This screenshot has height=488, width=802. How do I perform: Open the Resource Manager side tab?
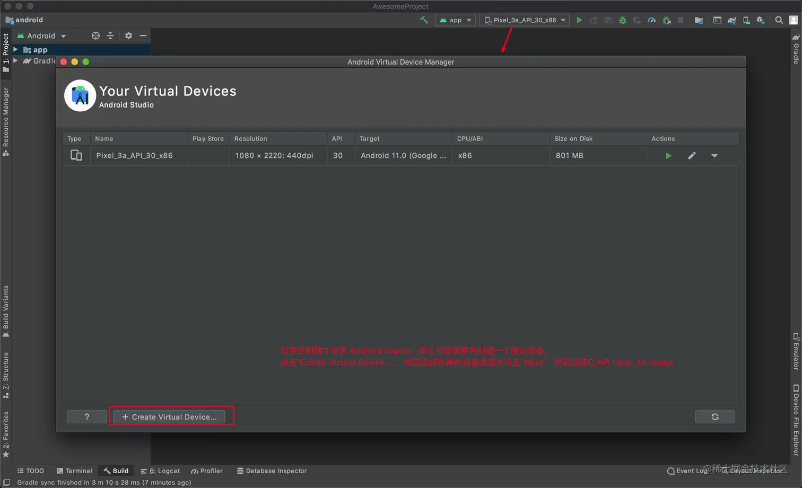(6, 122)
